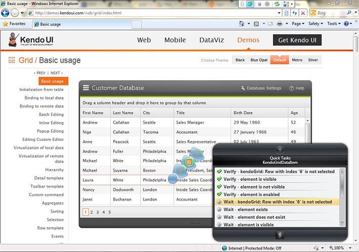
Task: Collapse Quick Tasks panel with top arrow button
Action: click(280, 149)
